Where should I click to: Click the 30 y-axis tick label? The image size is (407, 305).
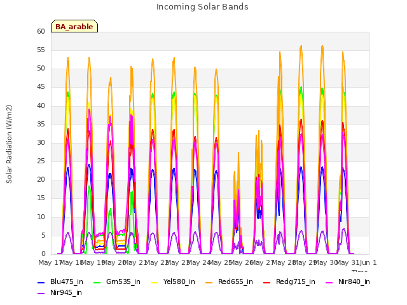tap(41, 143)
